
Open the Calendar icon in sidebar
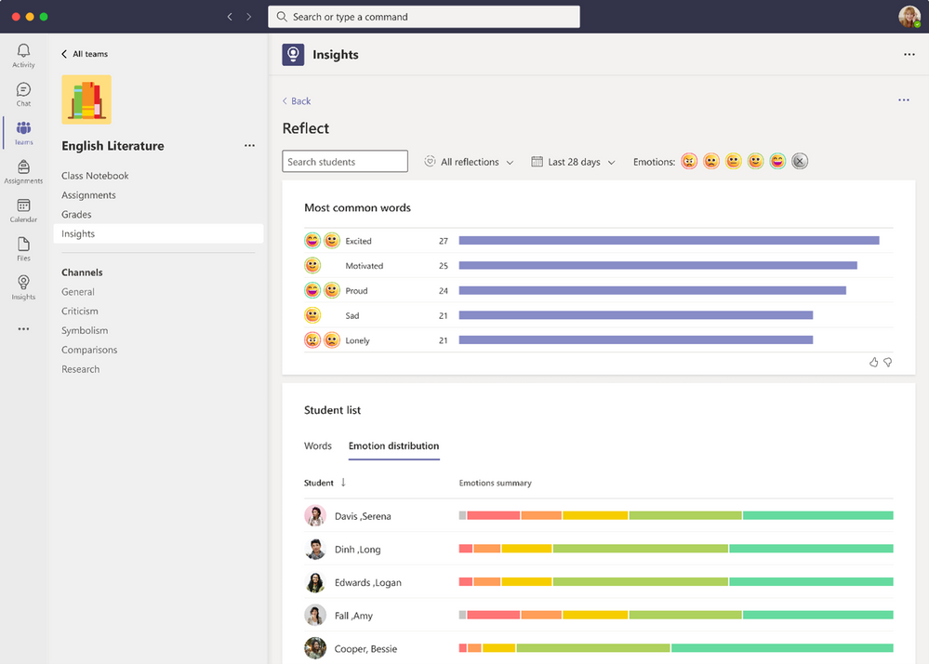tap(23, 210)
